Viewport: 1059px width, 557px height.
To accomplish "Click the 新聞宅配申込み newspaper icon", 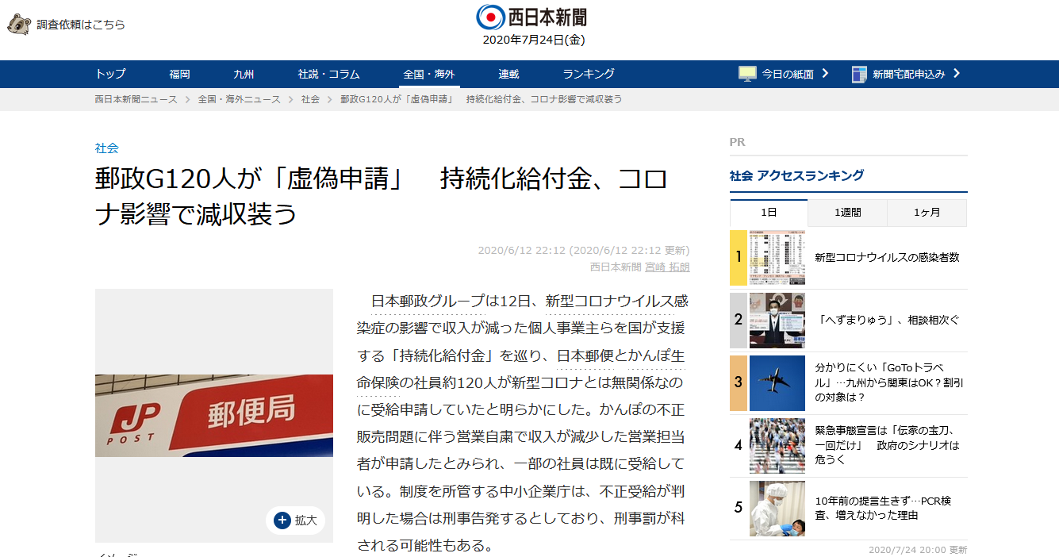I will point(859,74).
